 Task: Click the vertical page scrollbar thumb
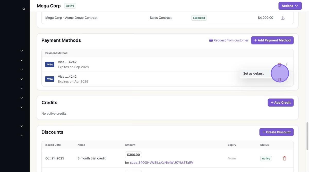(307, 136)
